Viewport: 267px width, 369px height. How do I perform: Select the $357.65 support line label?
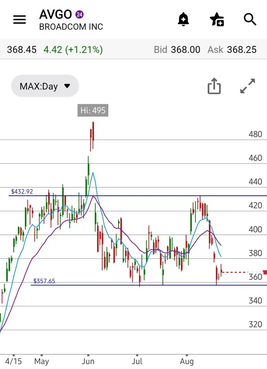pos(44,281)
